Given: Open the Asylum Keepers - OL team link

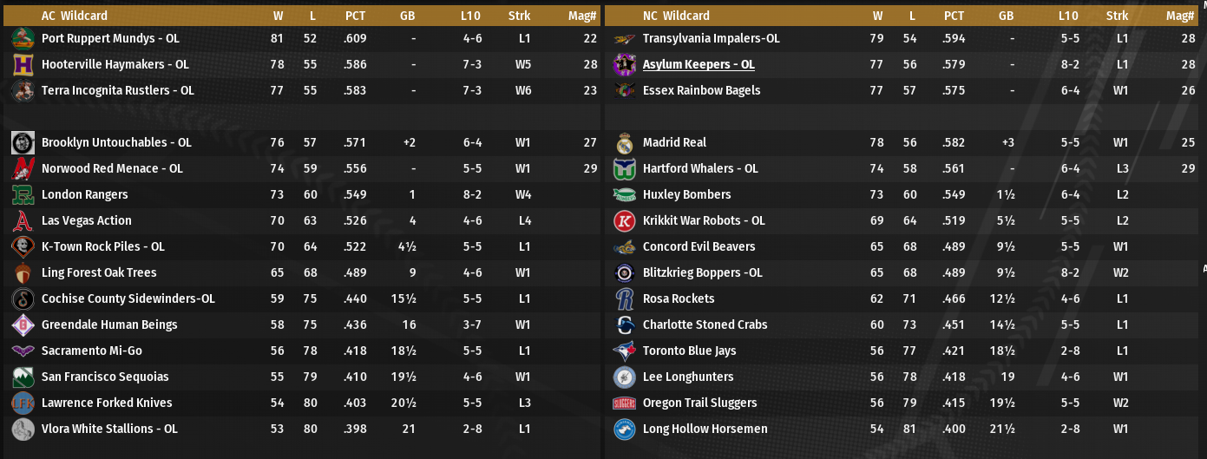Looking at the screenshot, I should pyautogui.click(x=699, y=64).
